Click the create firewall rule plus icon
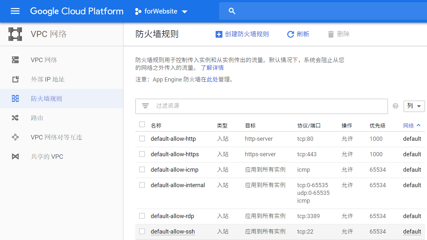The image size is (427, 240). pyautogui.click(x=219, y=34)
